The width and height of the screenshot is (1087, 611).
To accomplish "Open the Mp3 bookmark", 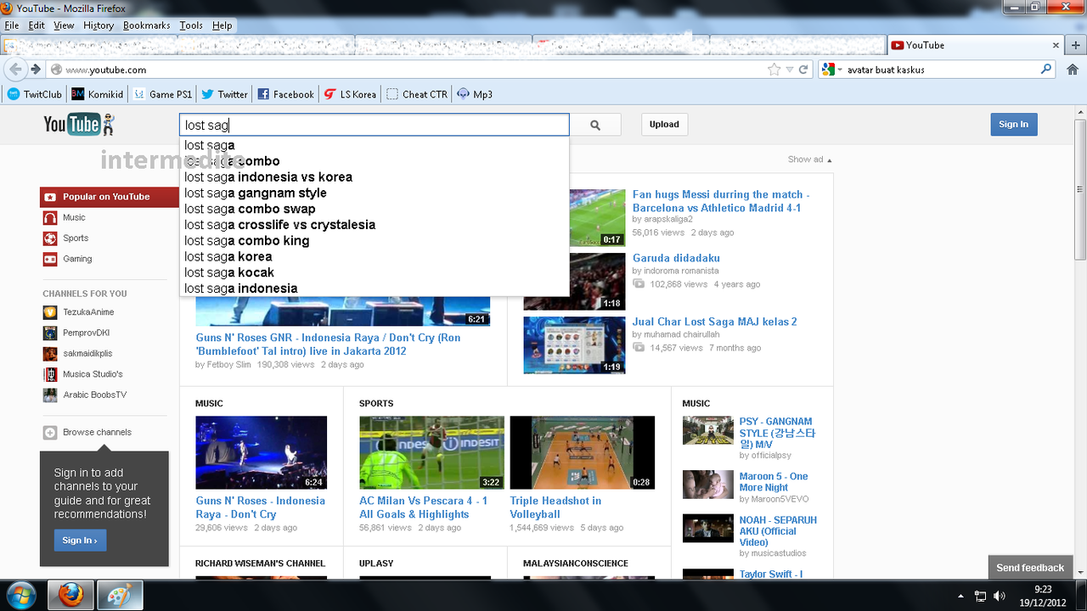I will pyautogui.click(x=475, y=94).
